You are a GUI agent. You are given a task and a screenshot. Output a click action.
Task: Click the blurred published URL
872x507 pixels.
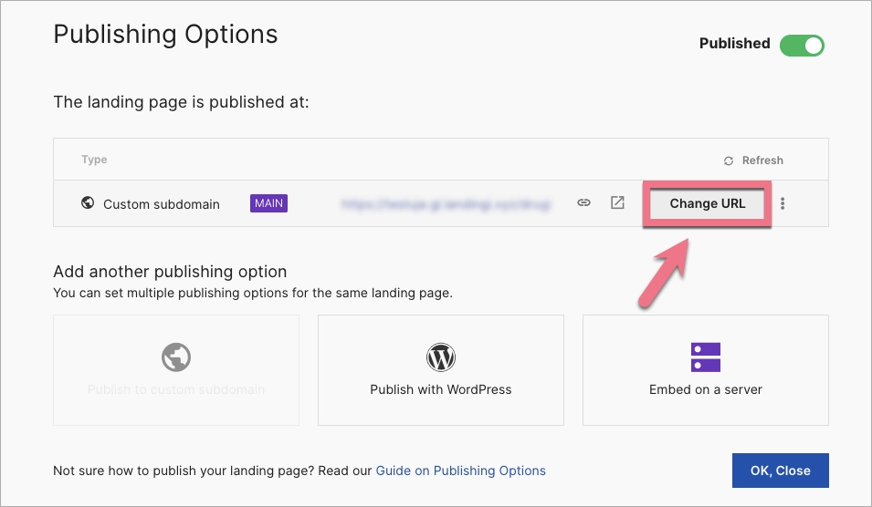[446, 204]
